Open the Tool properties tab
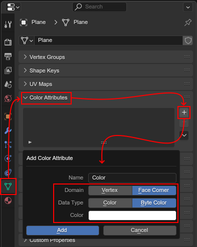 (8, 24)
